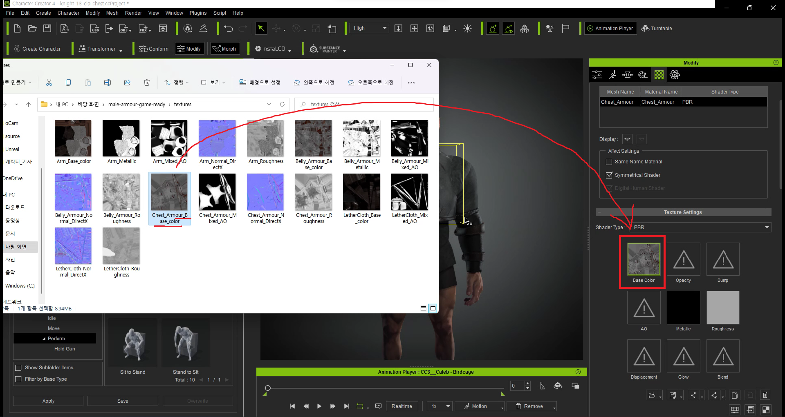
Task: Click the delete trash icon in Explorer
Action: pyautogui.click(x=147, y=83)
